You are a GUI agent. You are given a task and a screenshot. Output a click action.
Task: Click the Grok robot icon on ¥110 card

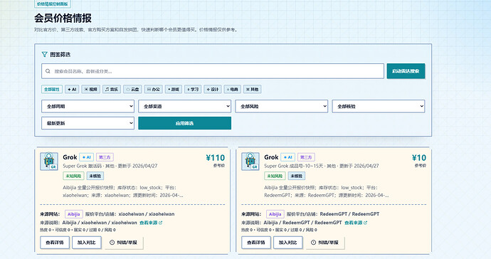click(49, 162)
